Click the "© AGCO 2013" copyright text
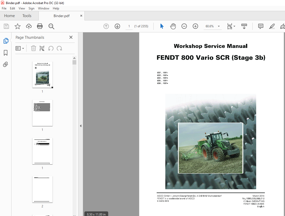Viewport: 285px width, 216px height. (163, 201)
